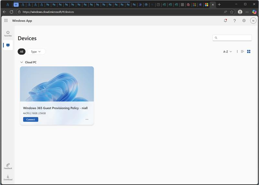
Task: Select the Devices monitor icon in sidebar
Action: coord(8,45)
